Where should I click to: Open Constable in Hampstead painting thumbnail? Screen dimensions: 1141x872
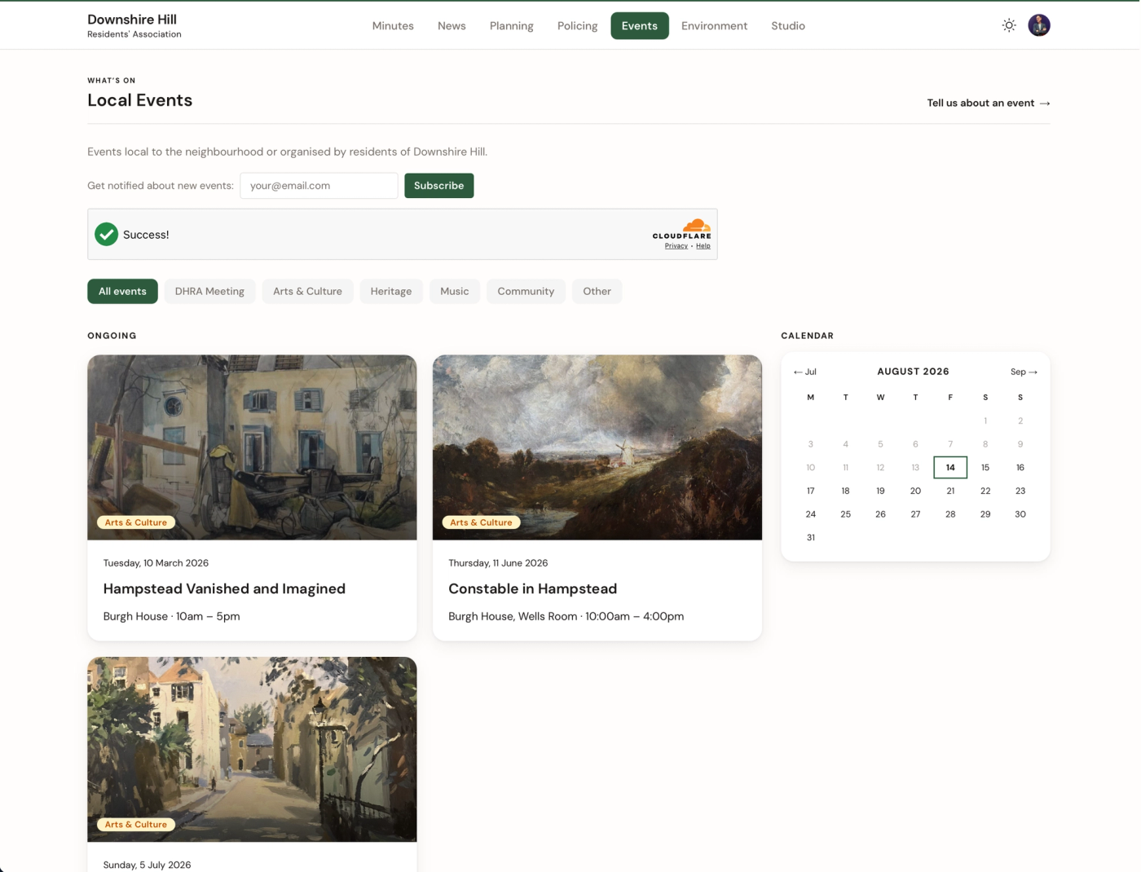(597, 447)
